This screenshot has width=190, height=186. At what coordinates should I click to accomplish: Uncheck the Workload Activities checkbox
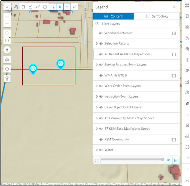pos(174,33)
